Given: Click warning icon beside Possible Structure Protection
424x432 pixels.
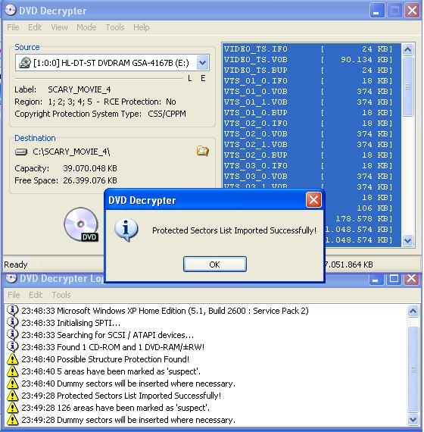Looking at the screenshot, I should coord(12,359).
